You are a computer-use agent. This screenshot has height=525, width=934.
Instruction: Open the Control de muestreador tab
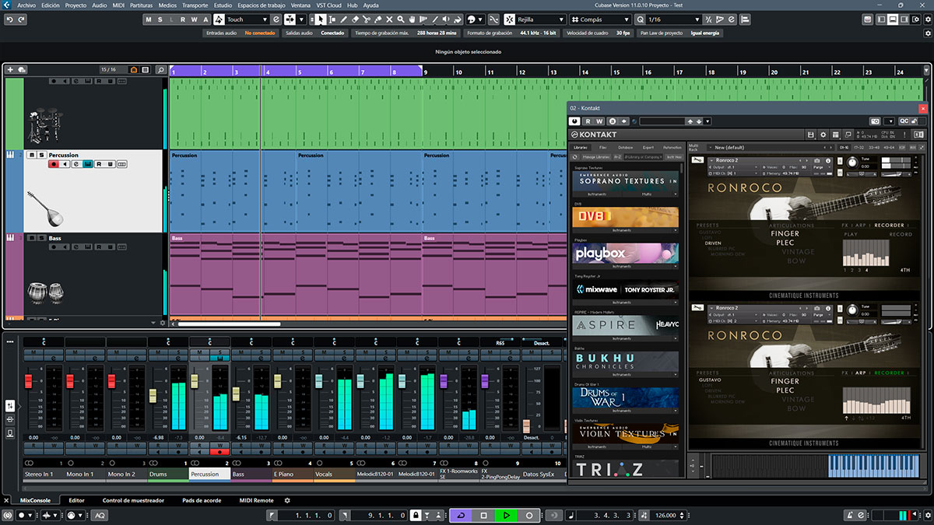[133, 500]
